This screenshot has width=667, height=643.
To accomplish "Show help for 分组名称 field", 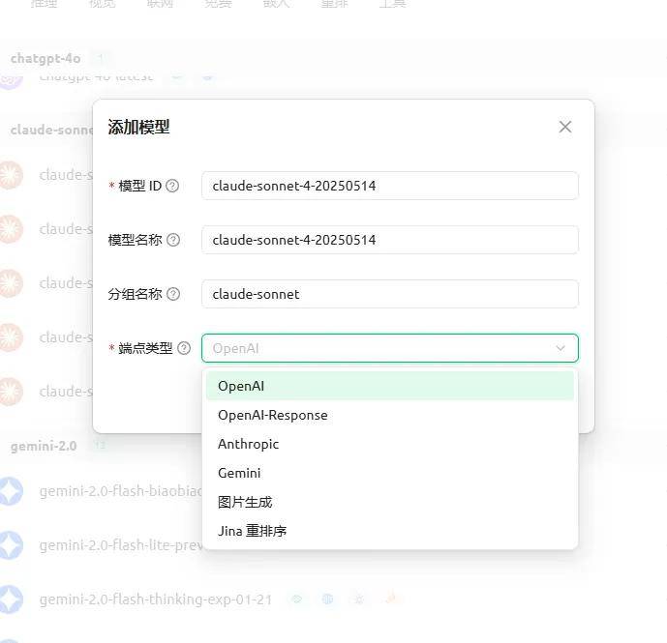I will (x=173, y=294).
